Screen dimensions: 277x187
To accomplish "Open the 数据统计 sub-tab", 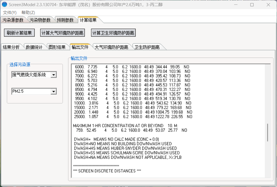I will click(x=34, y=47).
